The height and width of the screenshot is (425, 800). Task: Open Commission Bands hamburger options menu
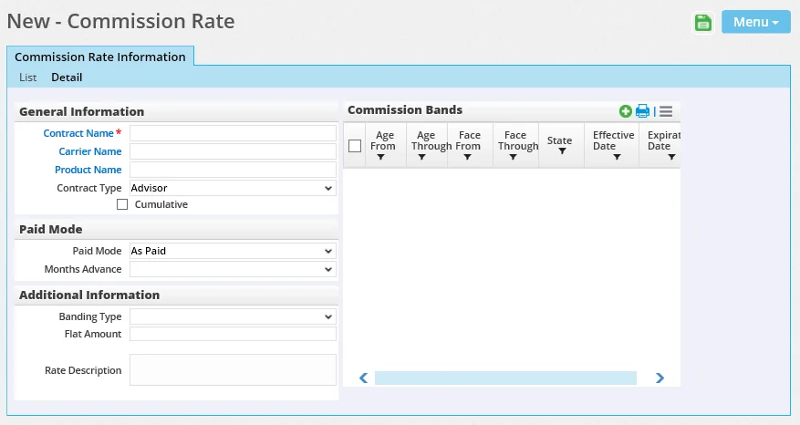pos(666,111)
